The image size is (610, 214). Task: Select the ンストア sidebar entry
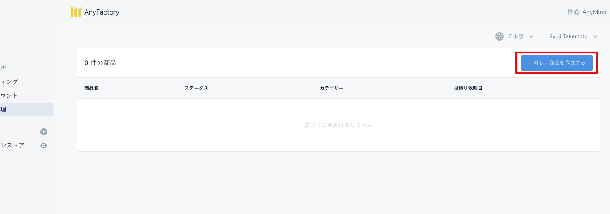point(12,146)
